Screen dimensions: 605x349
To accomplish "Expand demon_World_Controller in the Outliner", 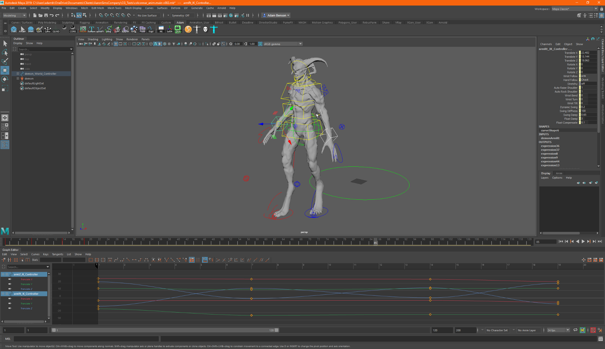I will (x=18, y=74).
